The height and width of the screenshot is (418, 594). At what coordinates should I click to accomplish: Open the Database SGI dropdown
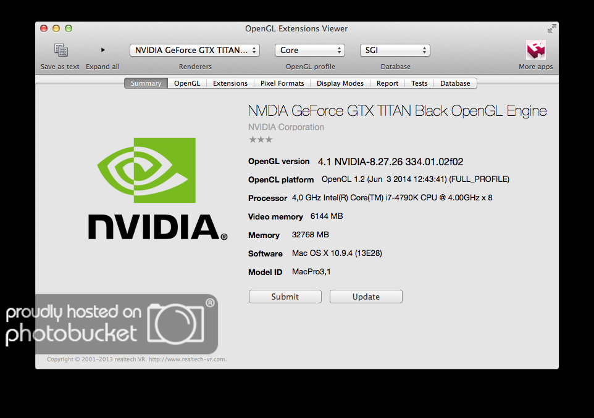coord(395,50)
